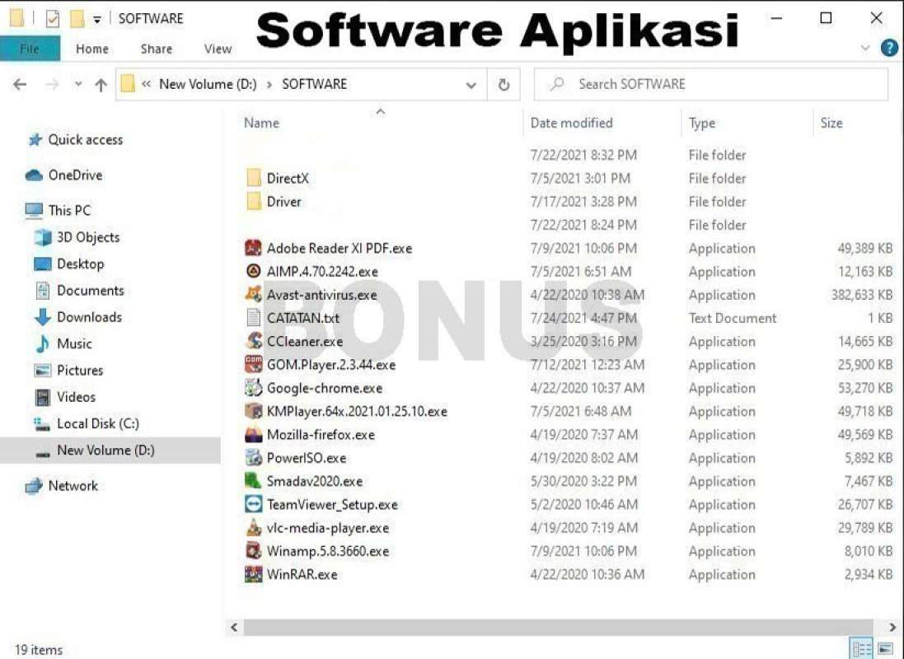Image resolution: width=904 pixels, height=659 pixels.
Task: Select the Mozilla-firefox.exe icon
Action: tap(254, 434)
